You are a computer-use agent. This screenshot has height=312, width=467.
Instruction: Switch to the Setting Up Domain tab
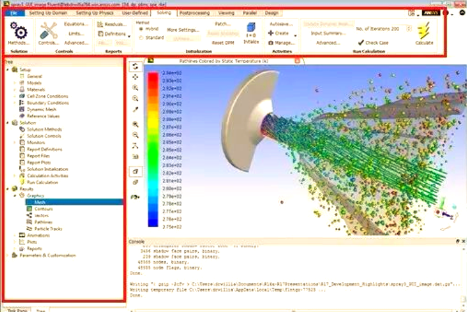pyautogui.click(x=48, y=13)
